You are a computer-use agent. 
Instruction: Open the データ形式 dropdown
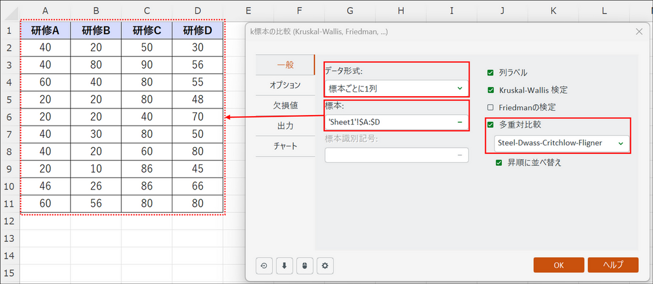396,88
